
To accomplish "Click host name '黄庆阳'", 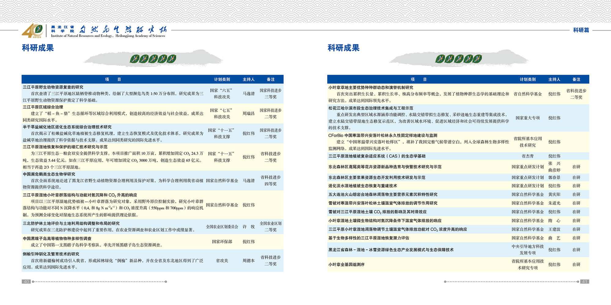I will click(x=554, y=194).
